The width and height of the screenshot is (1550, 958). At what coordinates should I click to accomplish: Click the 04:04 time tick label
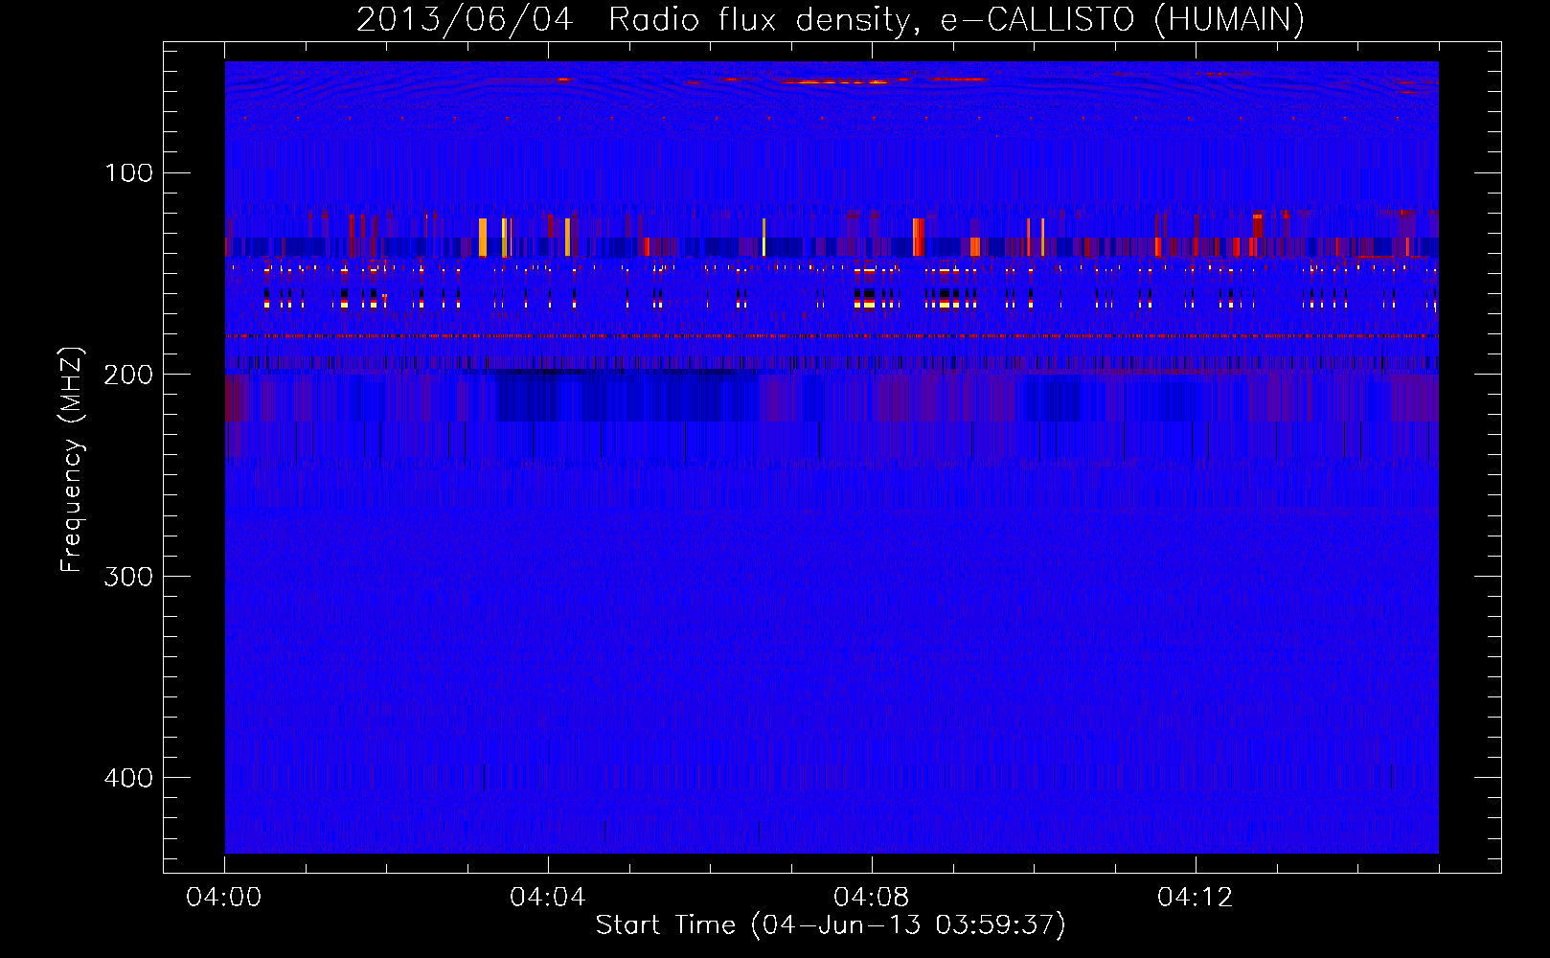pyautogui.click(x=548, y=898)
